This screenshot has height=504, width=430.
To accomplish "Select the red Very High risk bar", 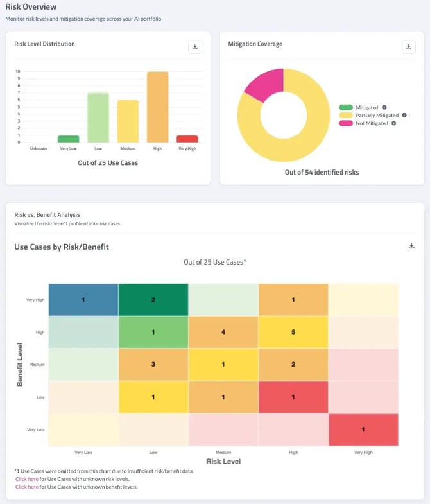I will (187, 139).
